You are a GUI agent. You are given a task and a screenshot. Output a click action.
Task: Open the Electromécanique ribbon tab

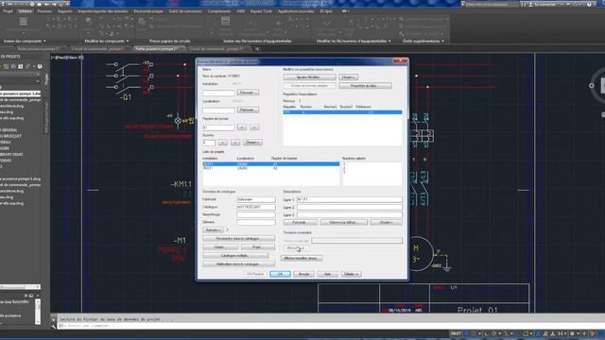coord(148,11)
